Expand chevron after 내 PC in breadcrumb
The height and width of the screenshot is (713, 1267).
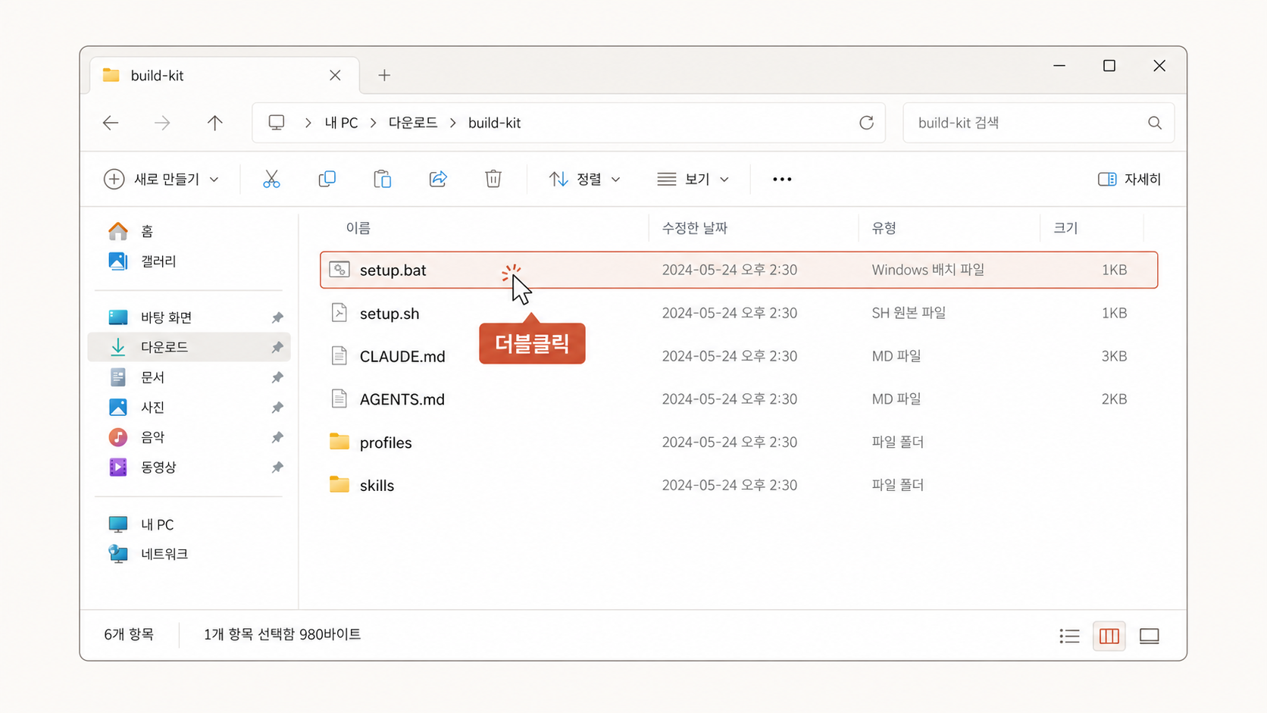(373, 123)
